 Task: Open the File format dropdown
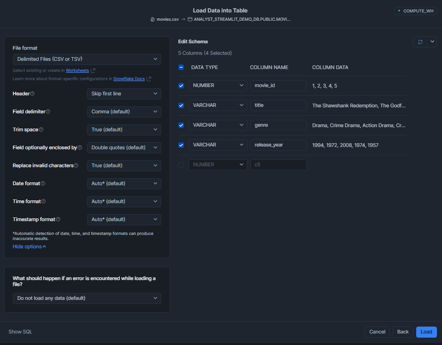click(87, 59)
